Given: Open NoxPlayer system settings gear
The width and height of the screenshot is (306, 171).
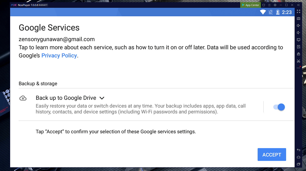Looking at the screenshot, I should coord(275,5).
